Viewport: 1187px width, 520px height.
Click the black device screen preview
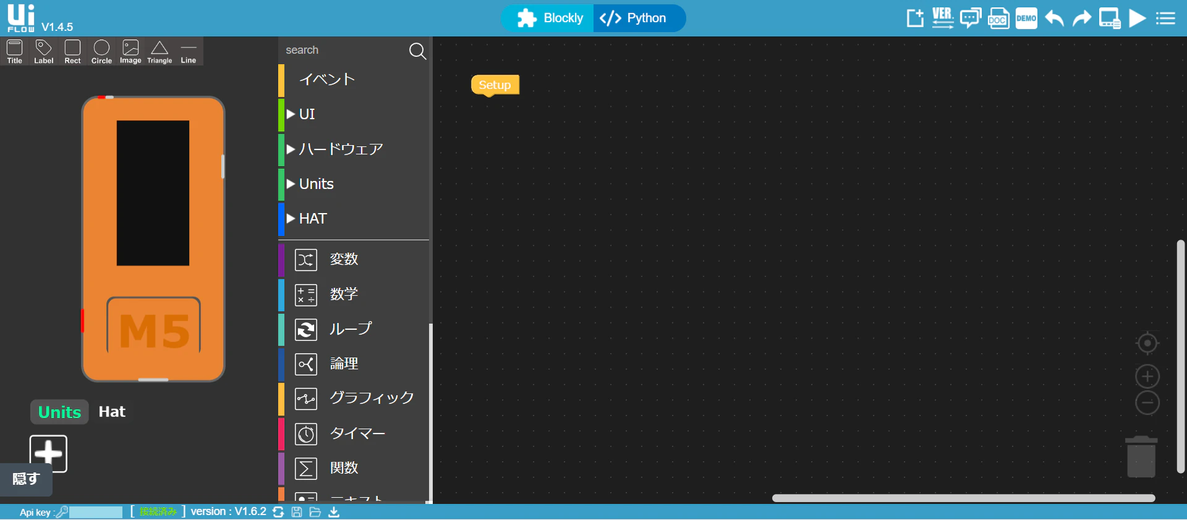click(x=153, y=193)
